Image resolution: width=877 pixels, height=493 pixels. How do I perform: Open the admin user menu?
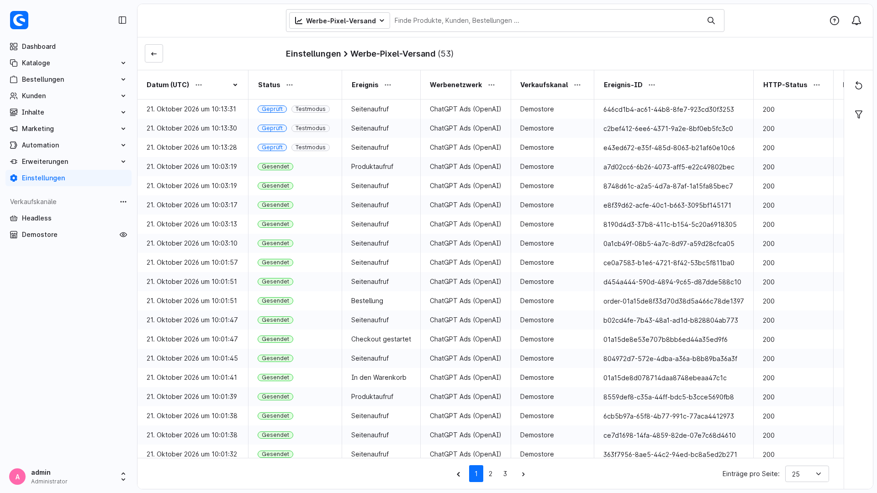pyautogui.click(x=69, y=477)
